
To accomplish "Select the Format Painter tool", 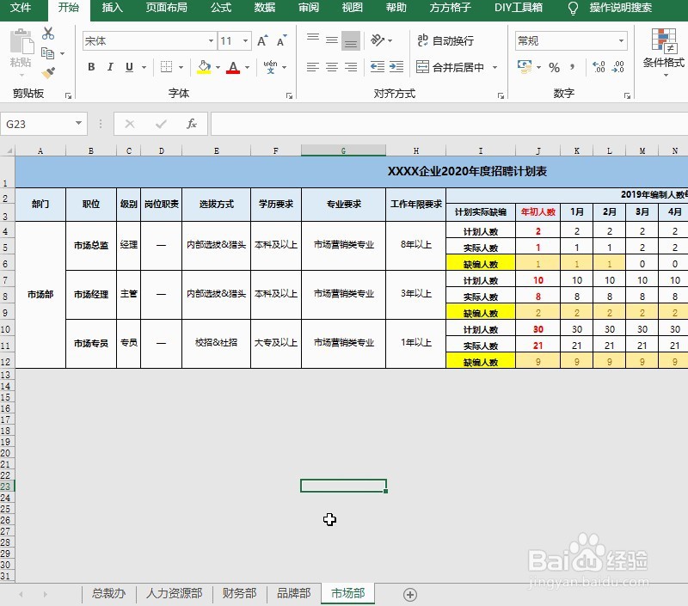I will [x=49, y=71].
